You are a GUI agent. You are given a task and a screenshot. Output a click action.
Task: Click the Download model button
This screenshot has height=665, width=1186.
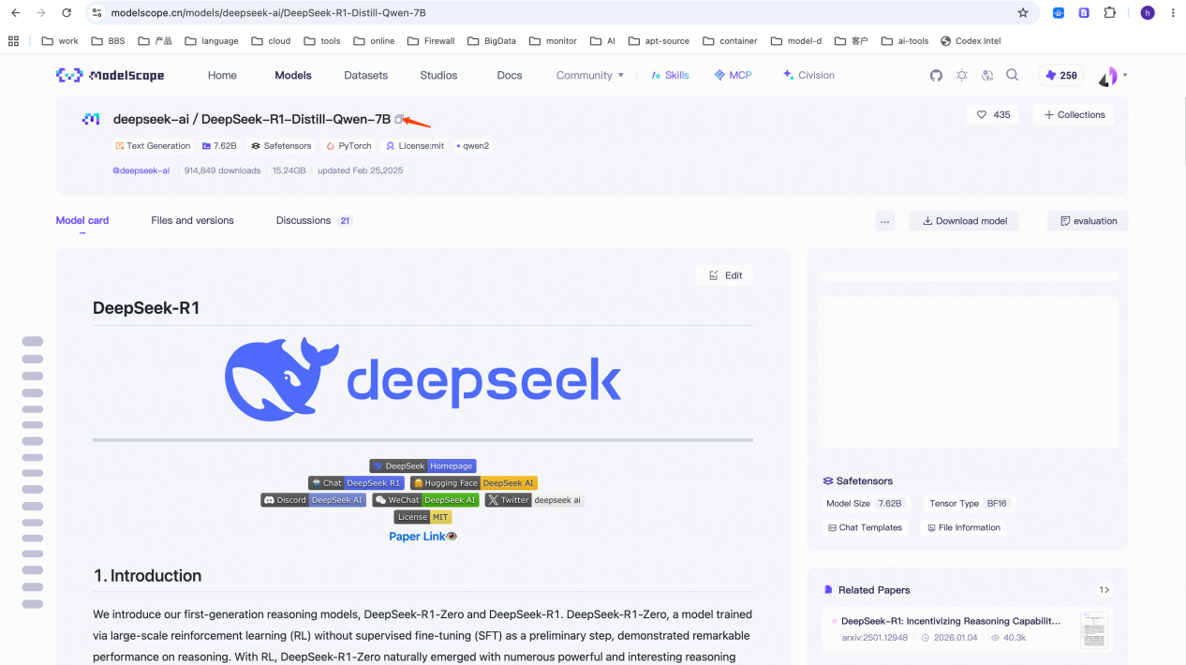point(964,221)
